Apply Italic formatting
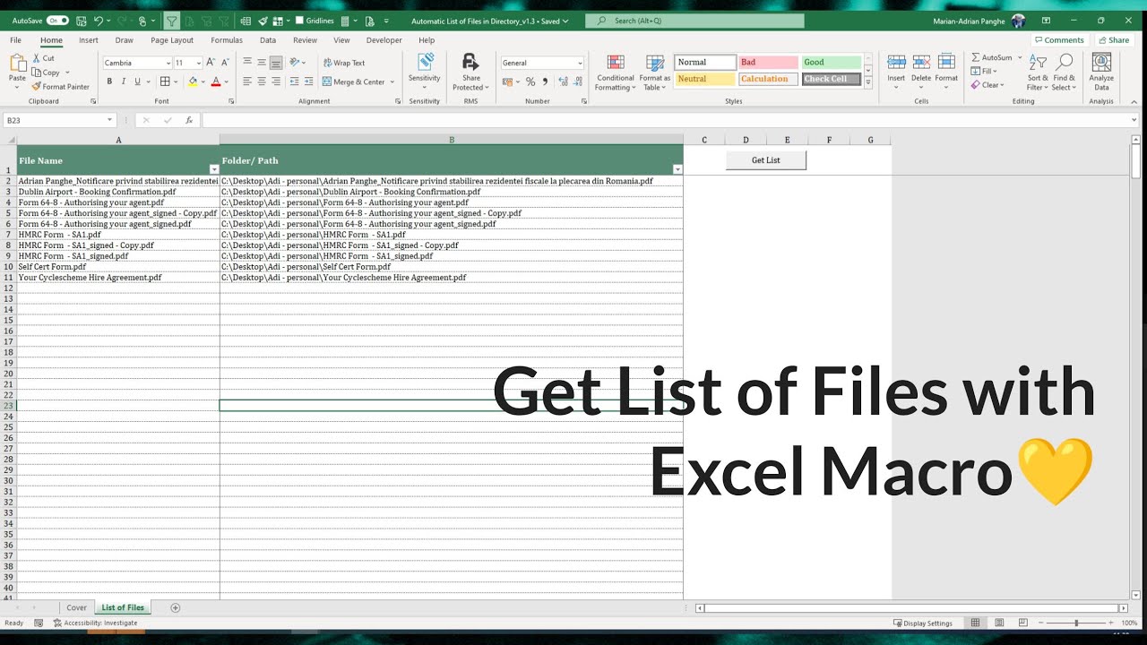 coord(124,82)
